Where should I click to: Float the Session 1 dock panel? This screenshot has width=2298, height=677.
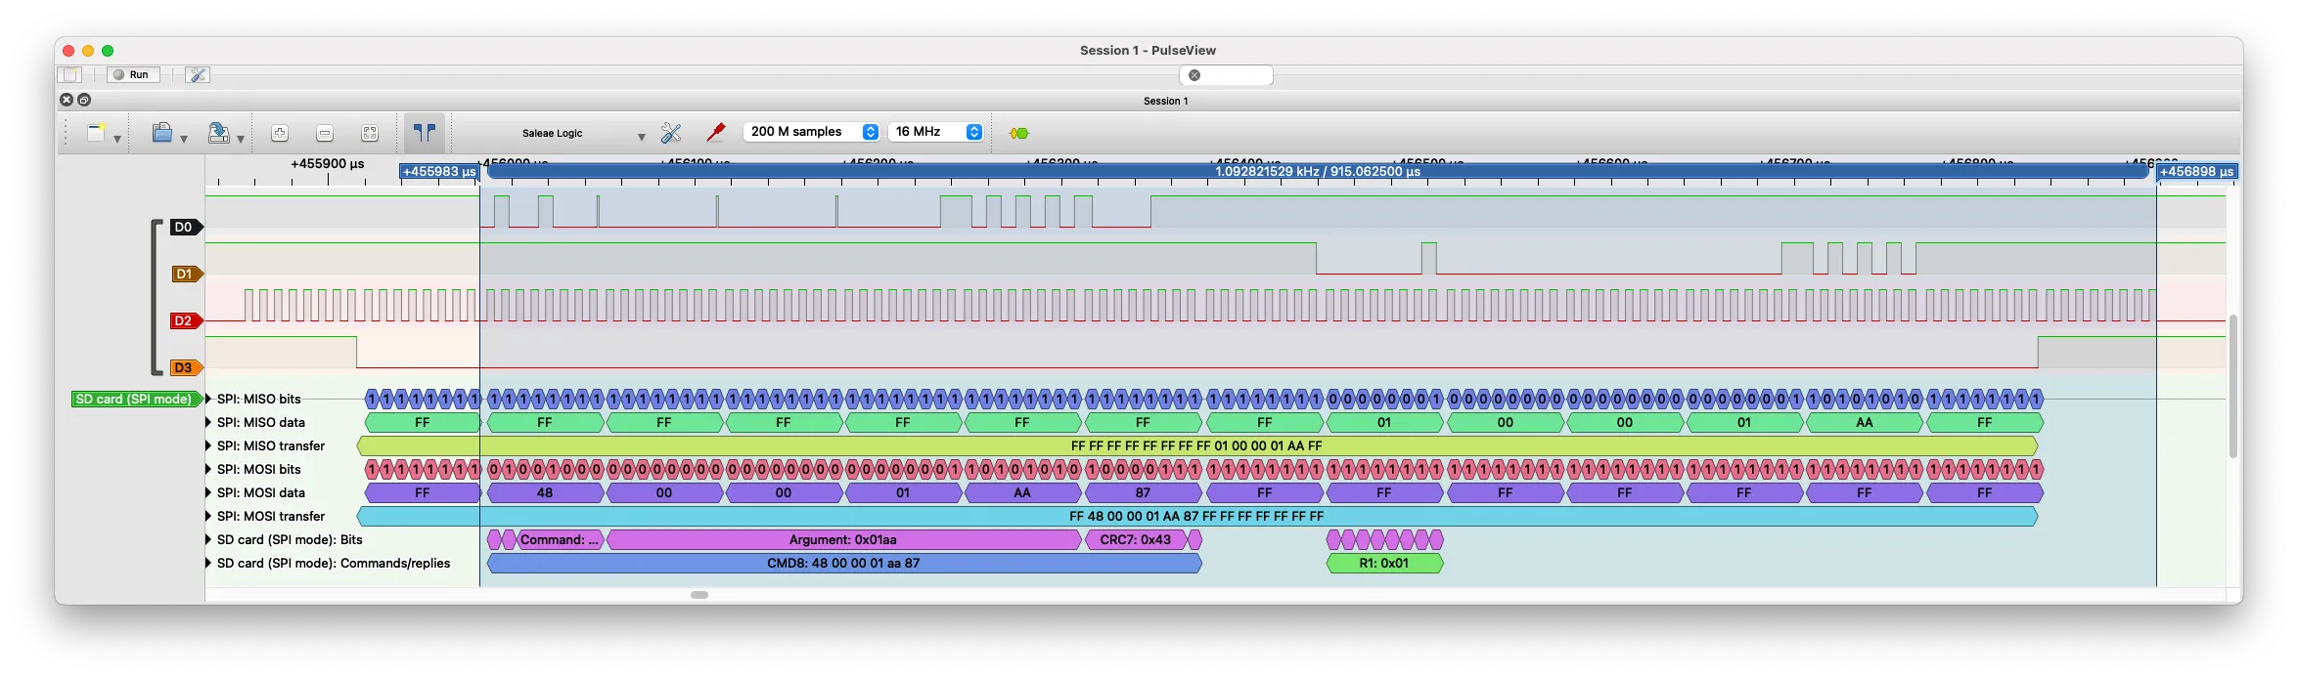[x=84, y=100]
